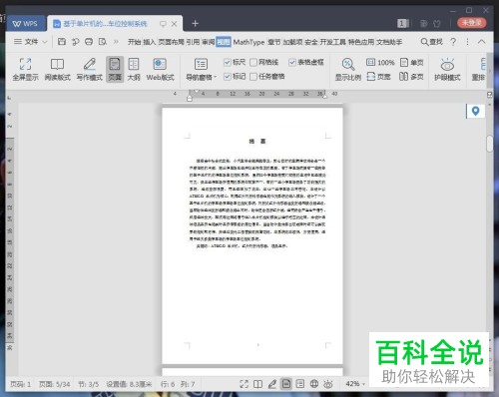The height and width of the screenshot is (397, 499).
Task: Open the Insert (插入) tab
Action: point(150,42)
